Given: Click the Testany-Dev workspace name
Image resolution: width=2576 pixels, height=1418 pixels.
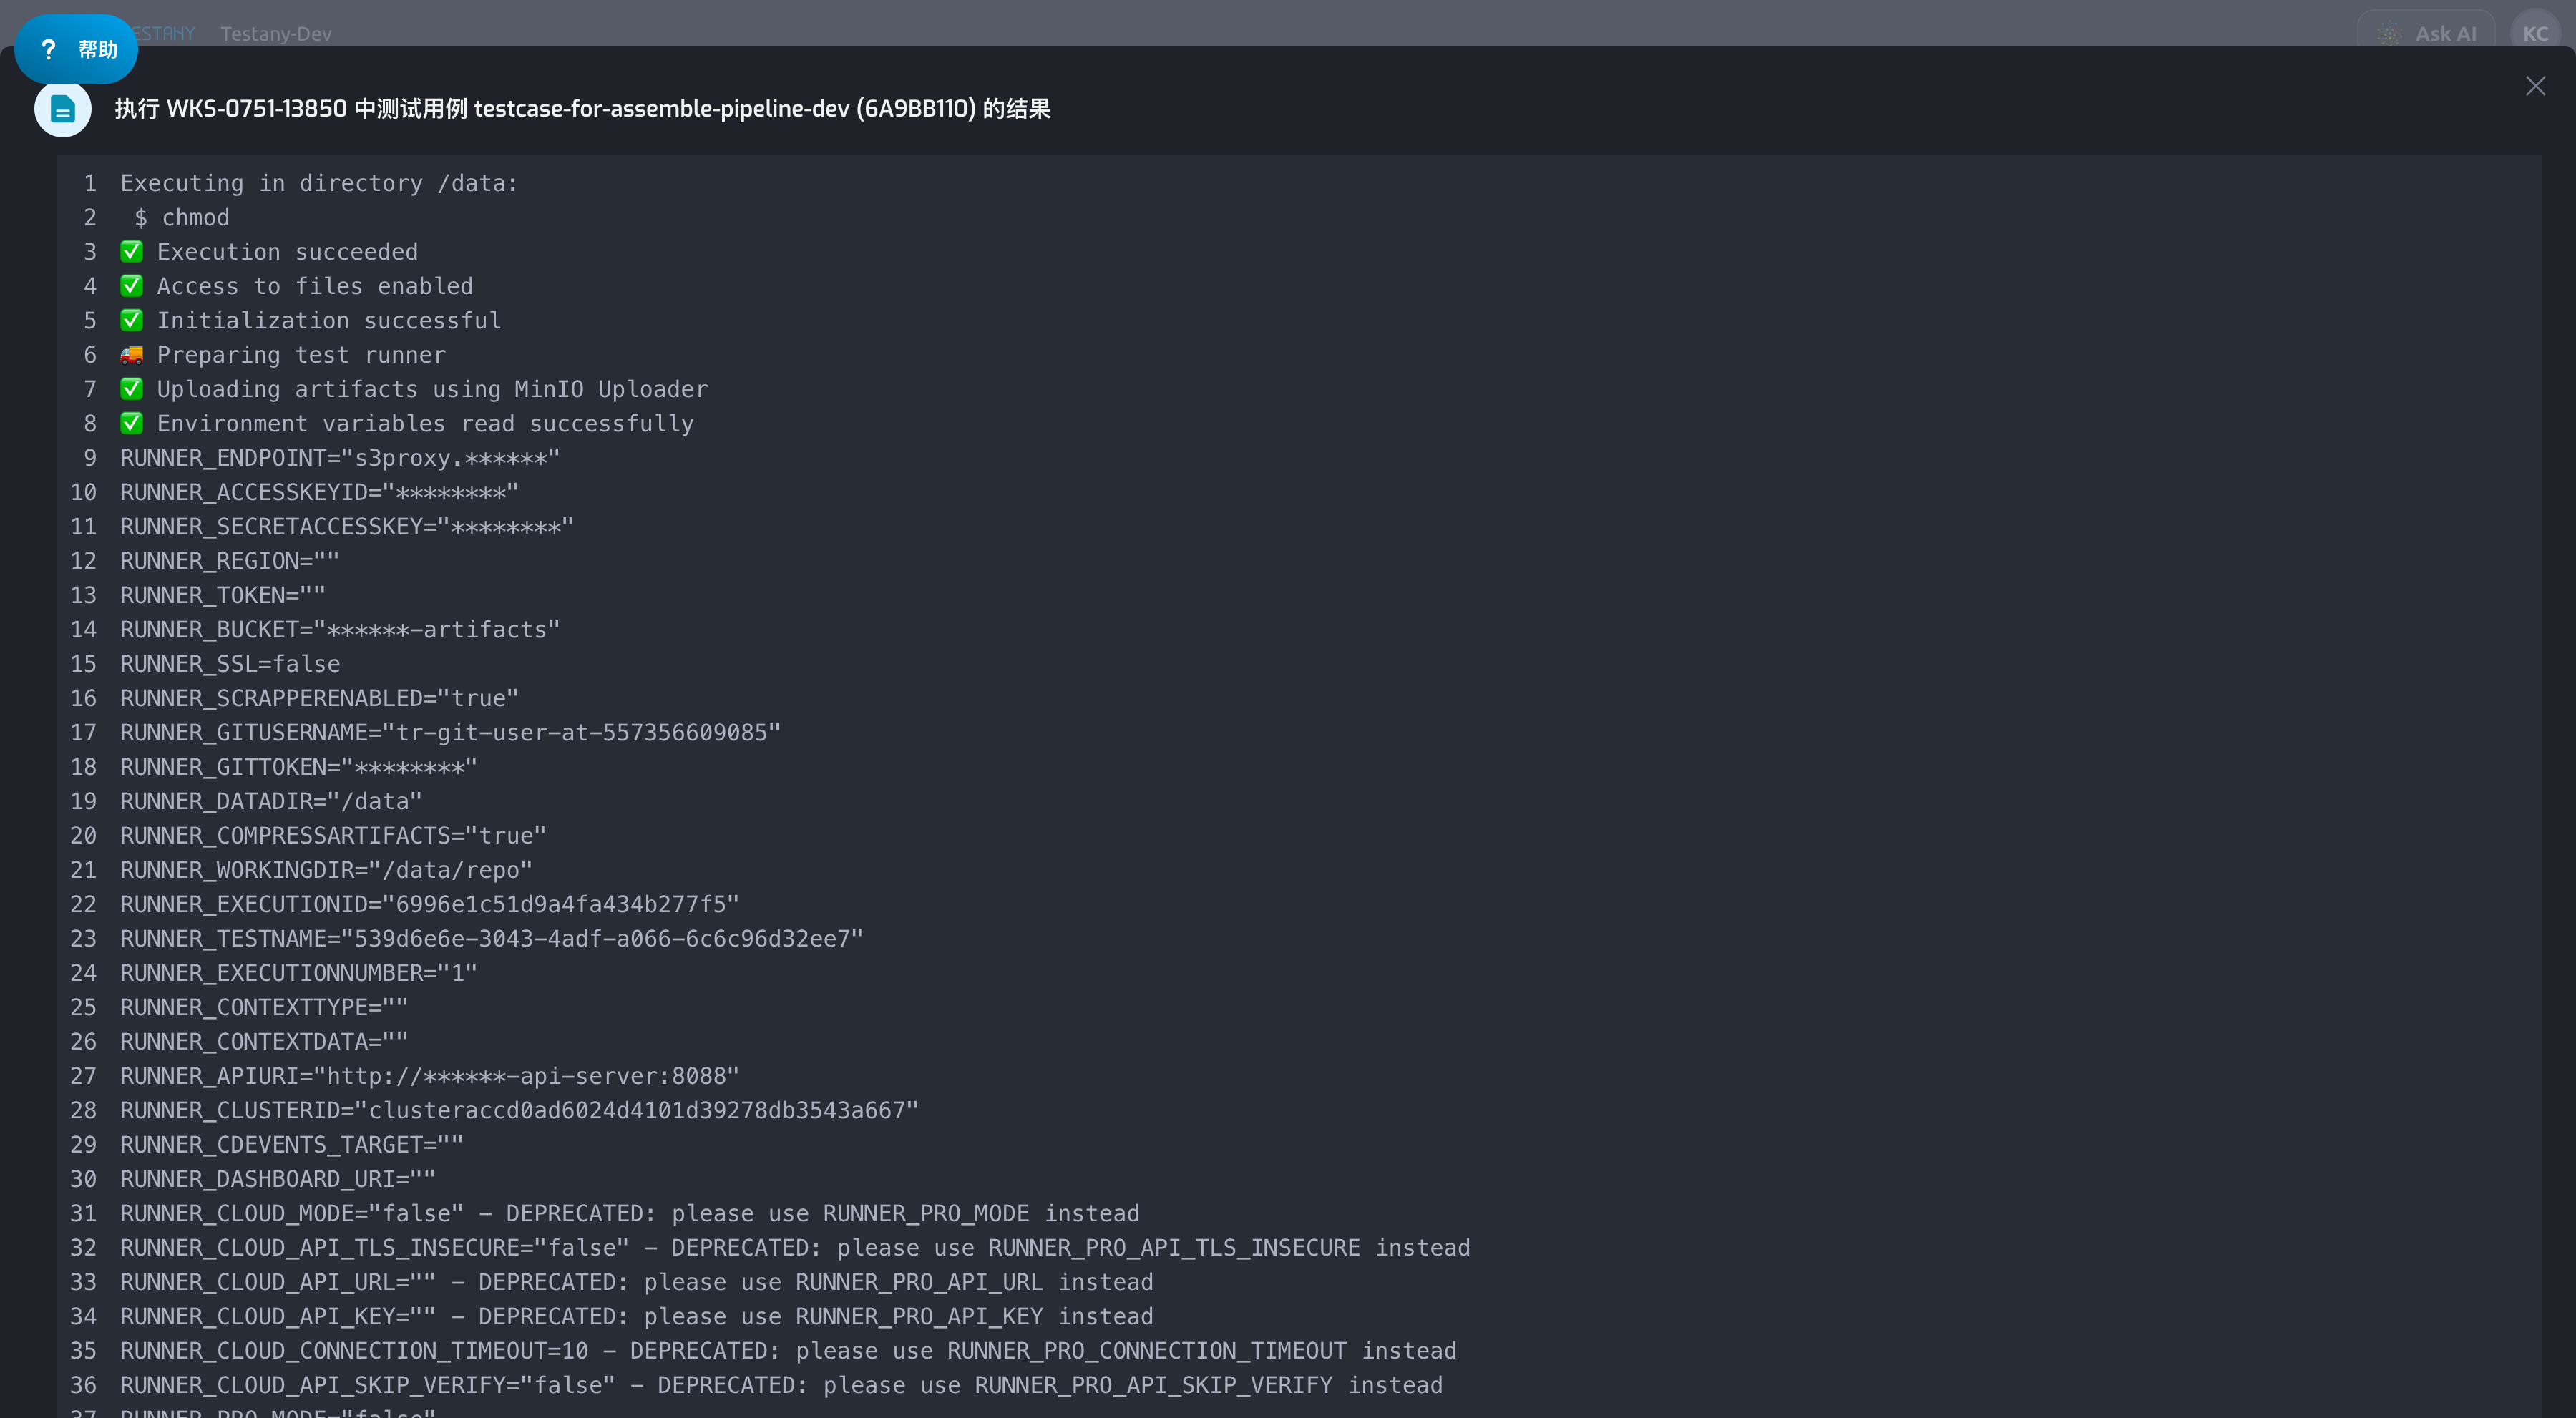Looking at the screenshot, I should 276,33.
